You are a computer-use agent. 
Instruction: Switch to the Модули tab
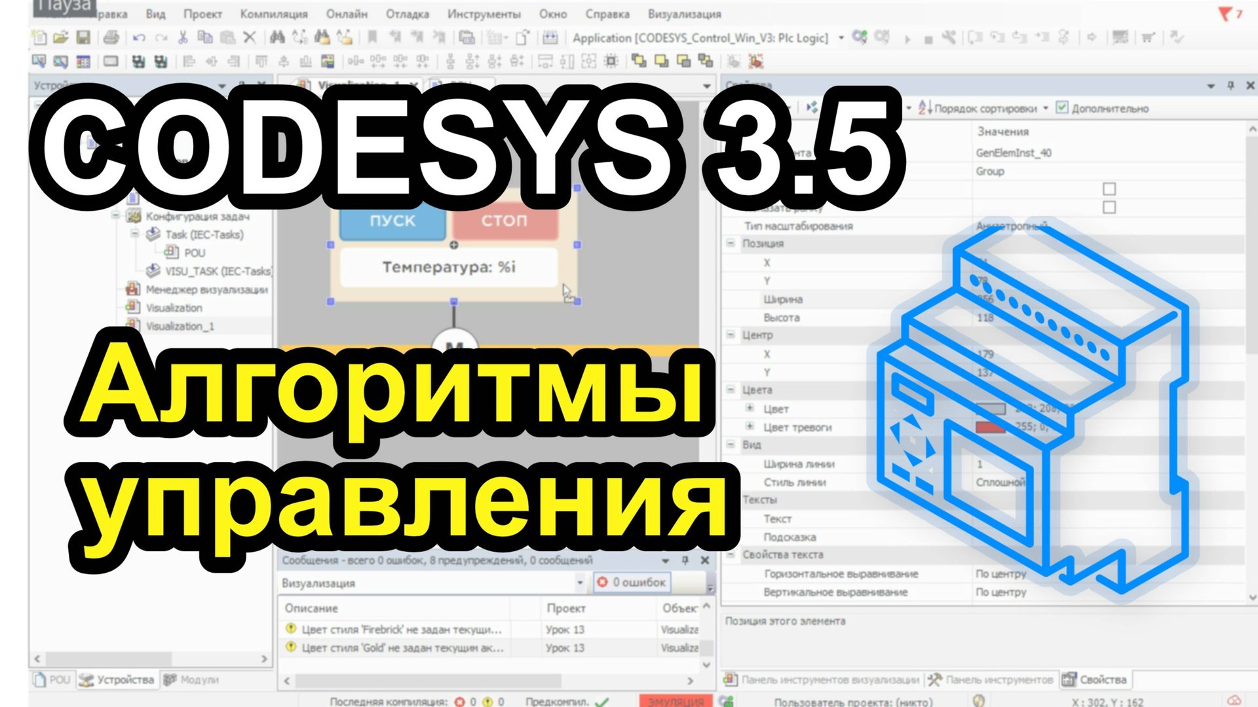tap(191, 680)
